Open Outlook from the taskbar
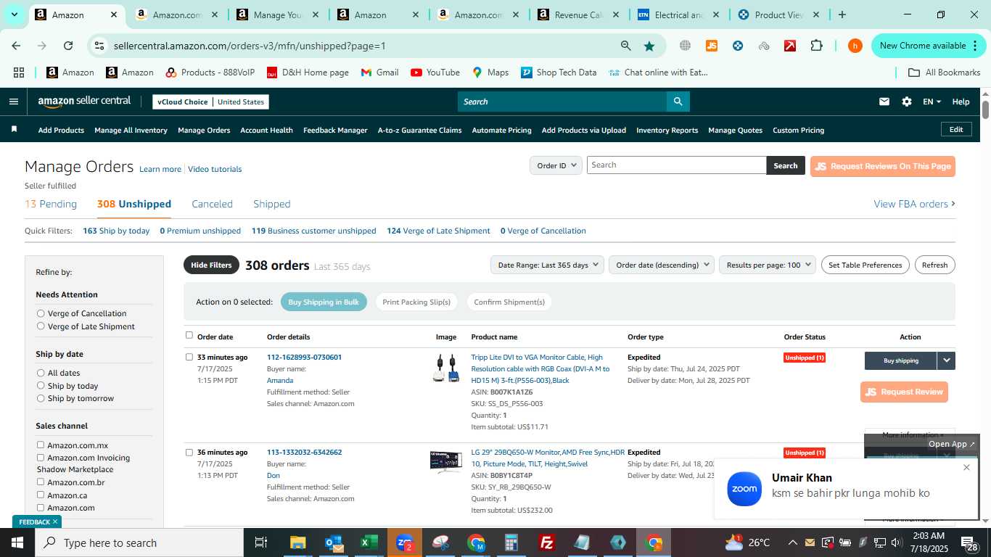 (334, 542)
